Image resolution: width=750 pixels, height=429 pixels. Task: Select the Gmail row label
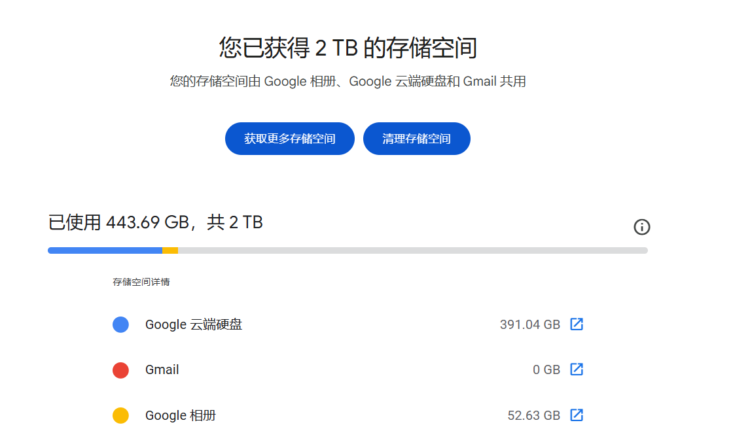pyautogui.click(x=162, y=369)
